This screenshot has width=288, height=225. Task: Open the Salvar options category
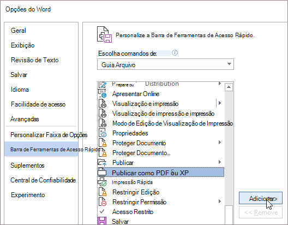[x=41, y=75]
